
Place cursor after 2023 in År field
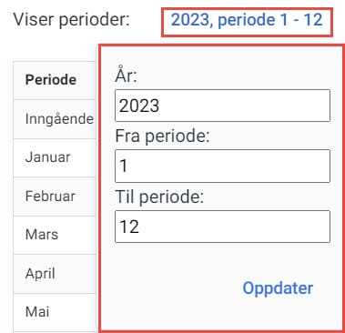tap(161, 106)
